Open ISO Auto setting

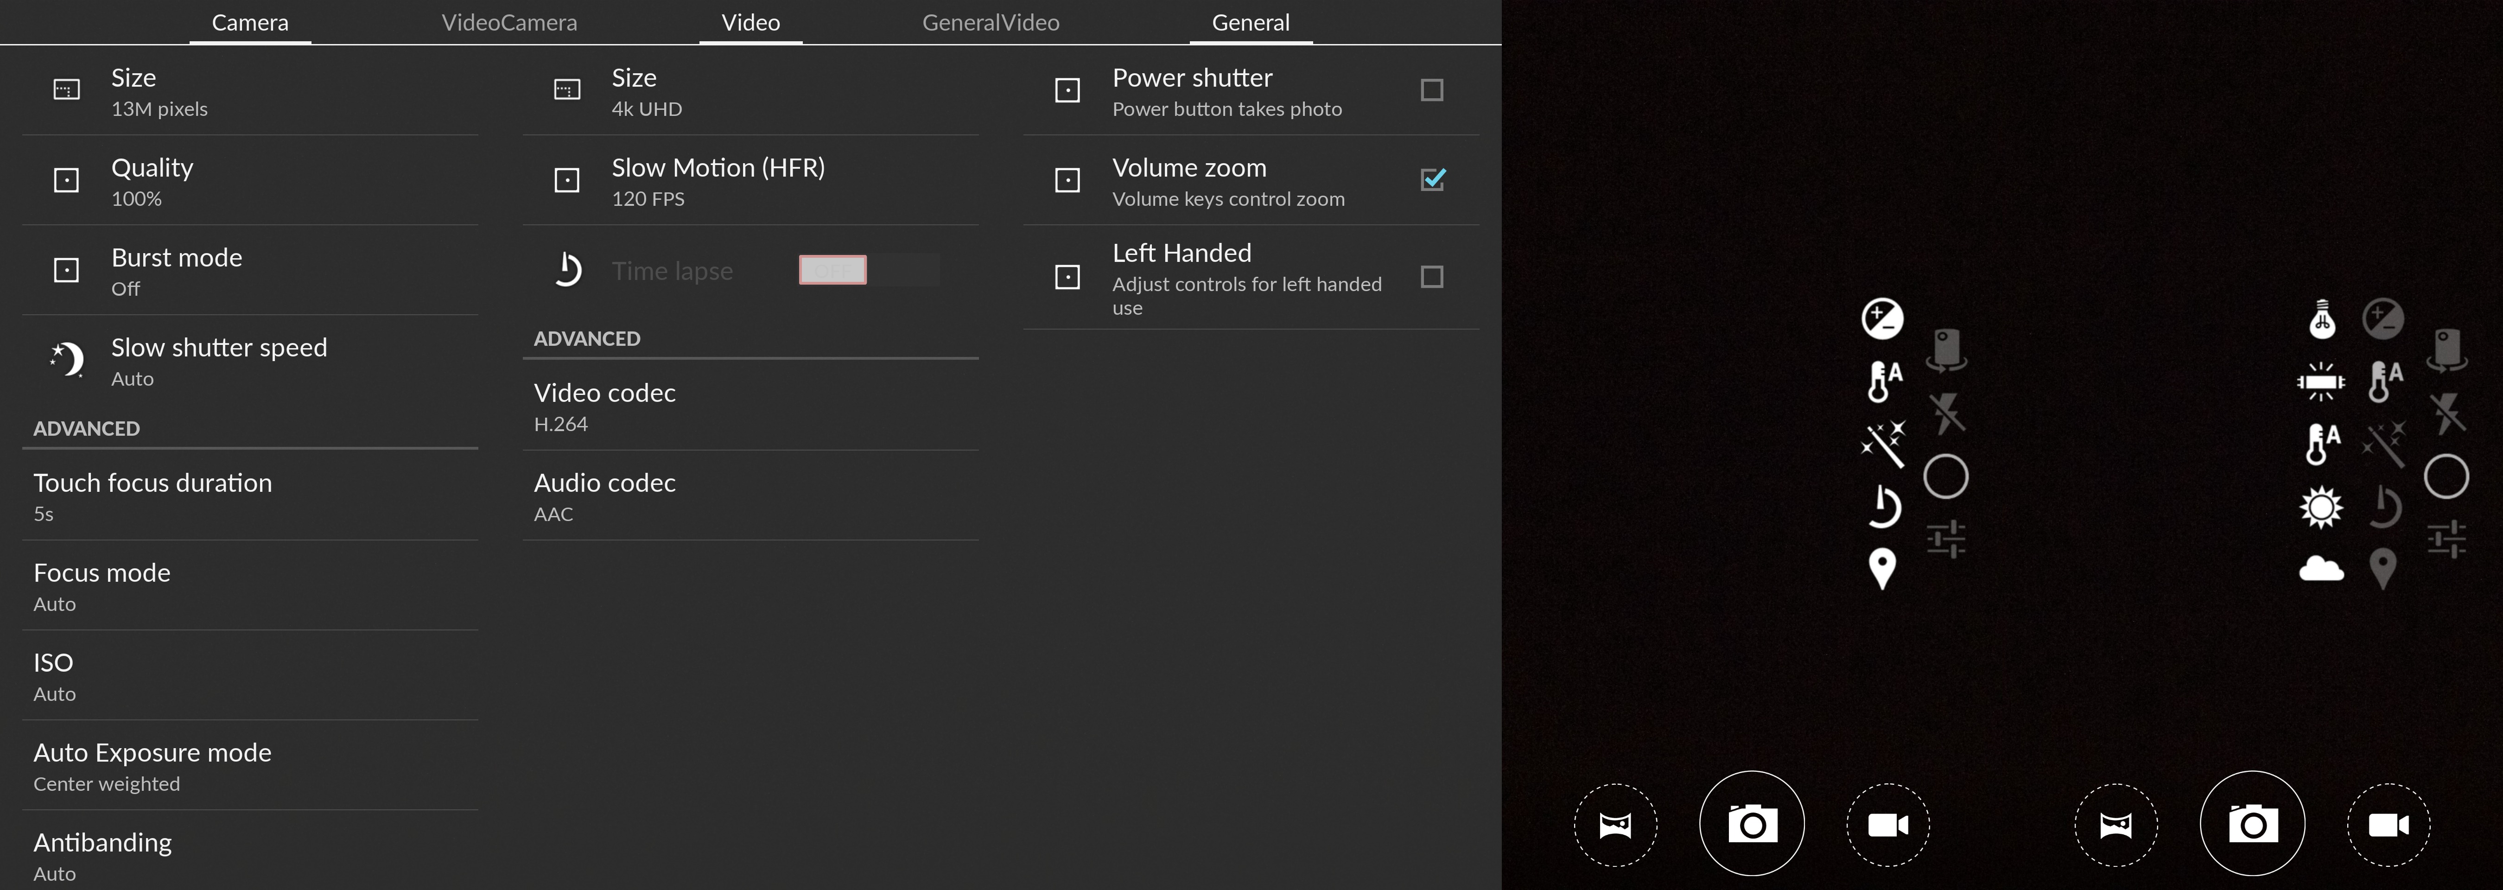point(250,675)
